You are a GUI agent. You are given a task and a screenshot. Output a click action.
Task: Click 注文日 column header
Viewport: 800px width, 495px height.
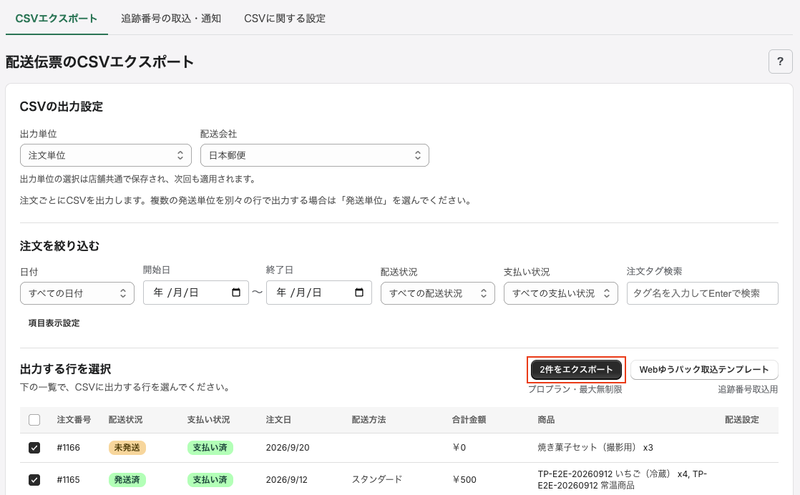(278, 420)
